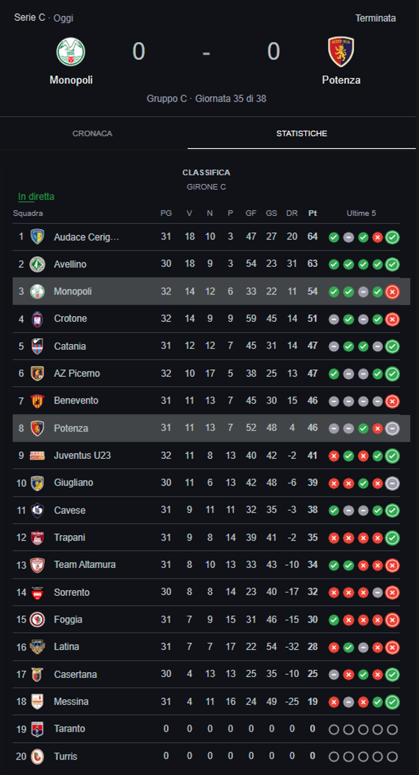Click the Catania team logo
This screenshot has height=775, width=419.
37,346
